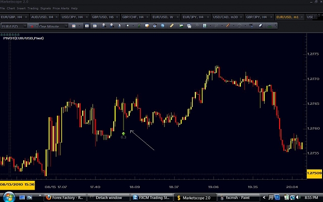
Task: Close the USD/CAD, m30 tab
Action: click(241, 17)
